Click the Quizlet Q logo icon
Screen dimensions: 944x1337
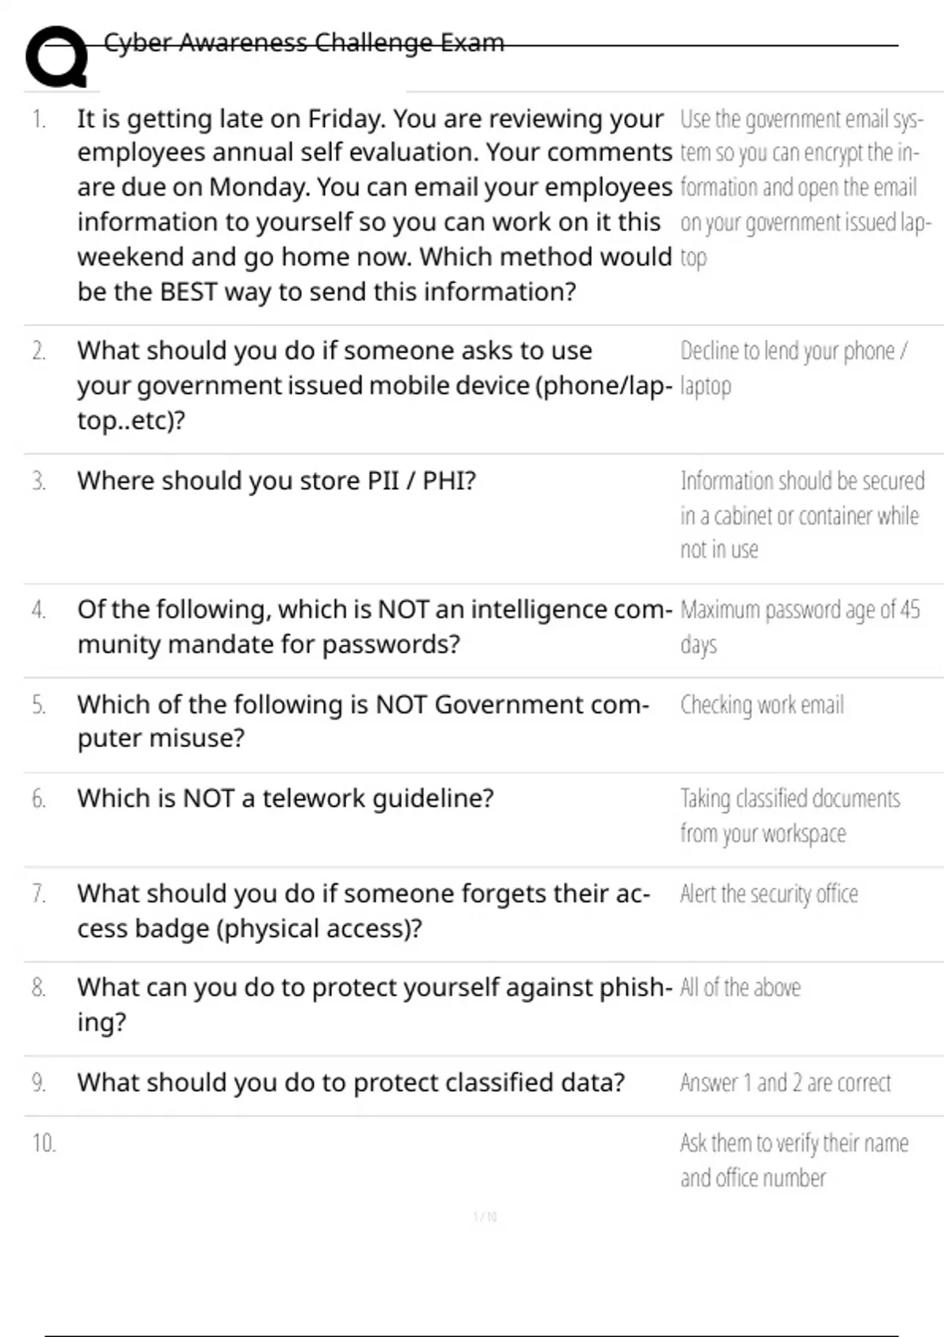point(57,57)
